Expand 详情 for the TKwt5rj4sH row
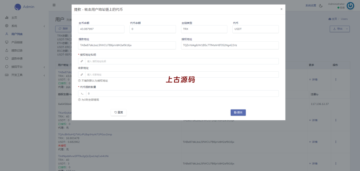 (313, 120)
